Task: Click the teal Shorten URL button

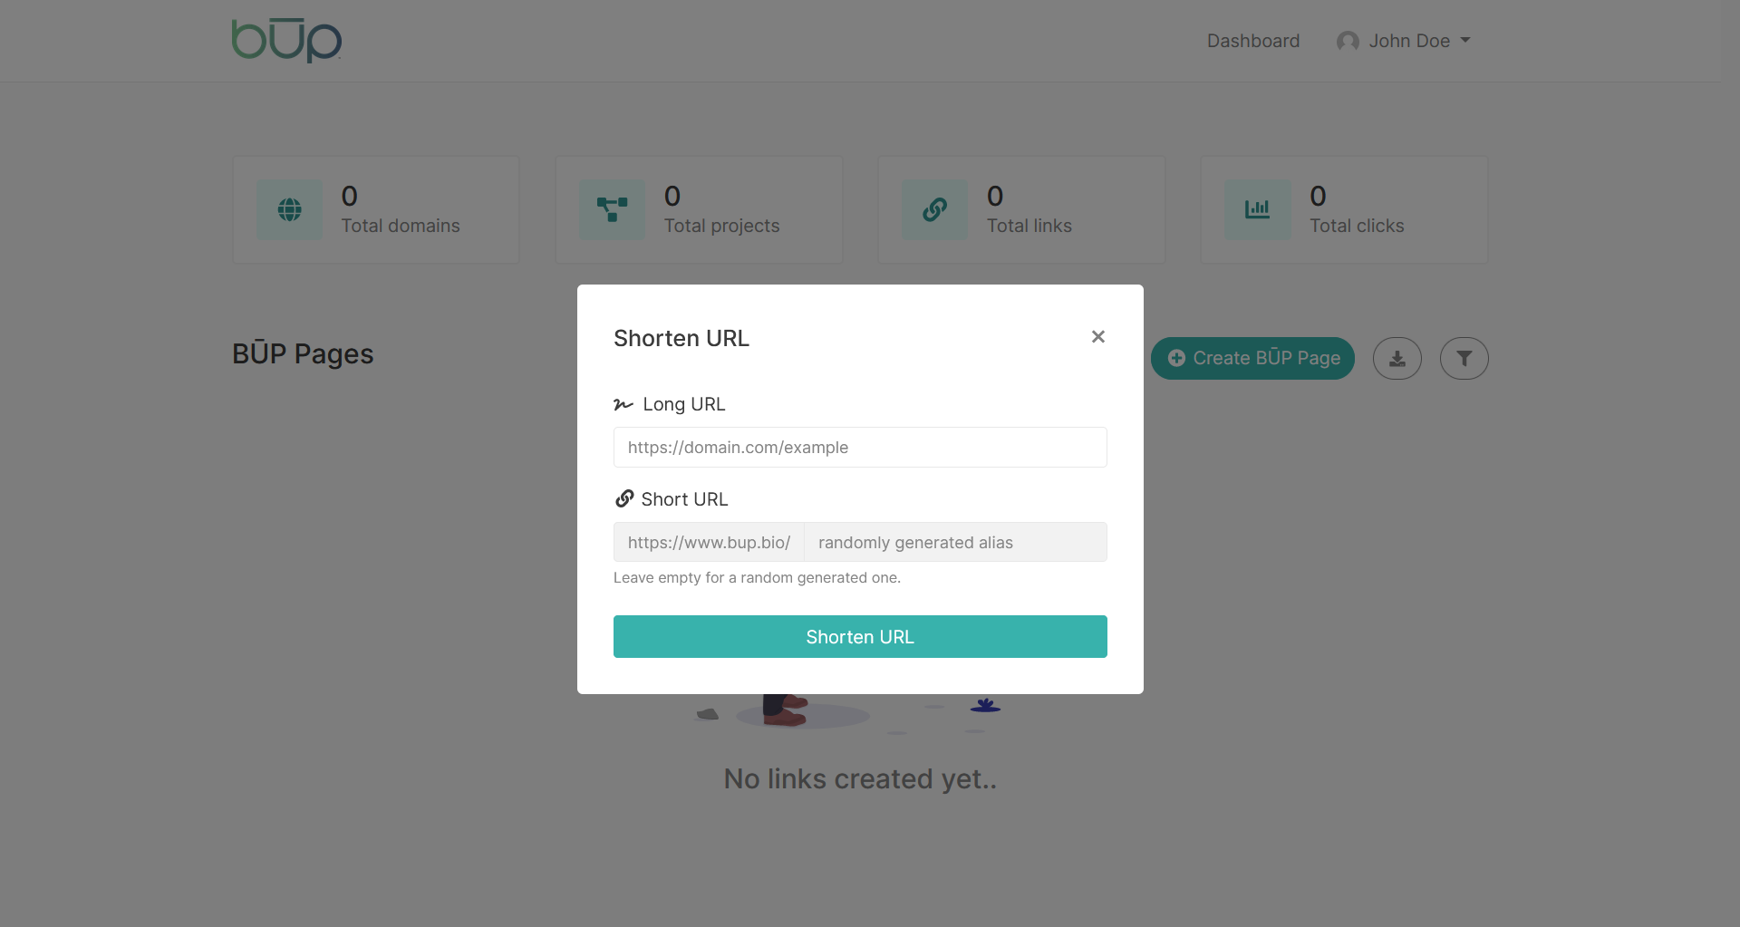Action: point(860,637)
